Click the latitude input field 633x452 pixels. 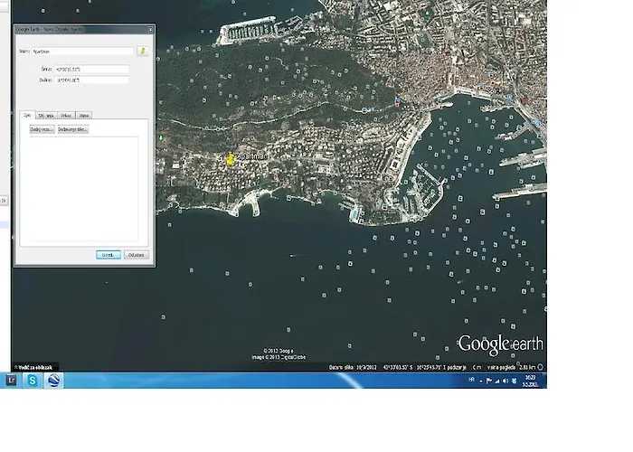tap(91, 69)
